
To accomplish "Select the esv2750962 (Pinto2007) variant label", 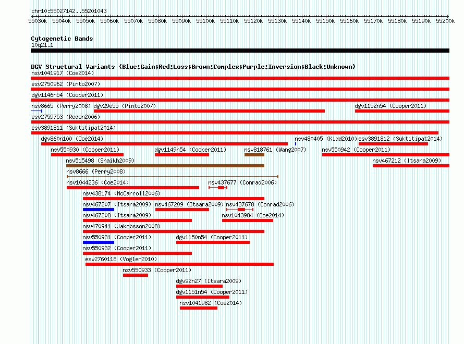I will tap(66, 84).
